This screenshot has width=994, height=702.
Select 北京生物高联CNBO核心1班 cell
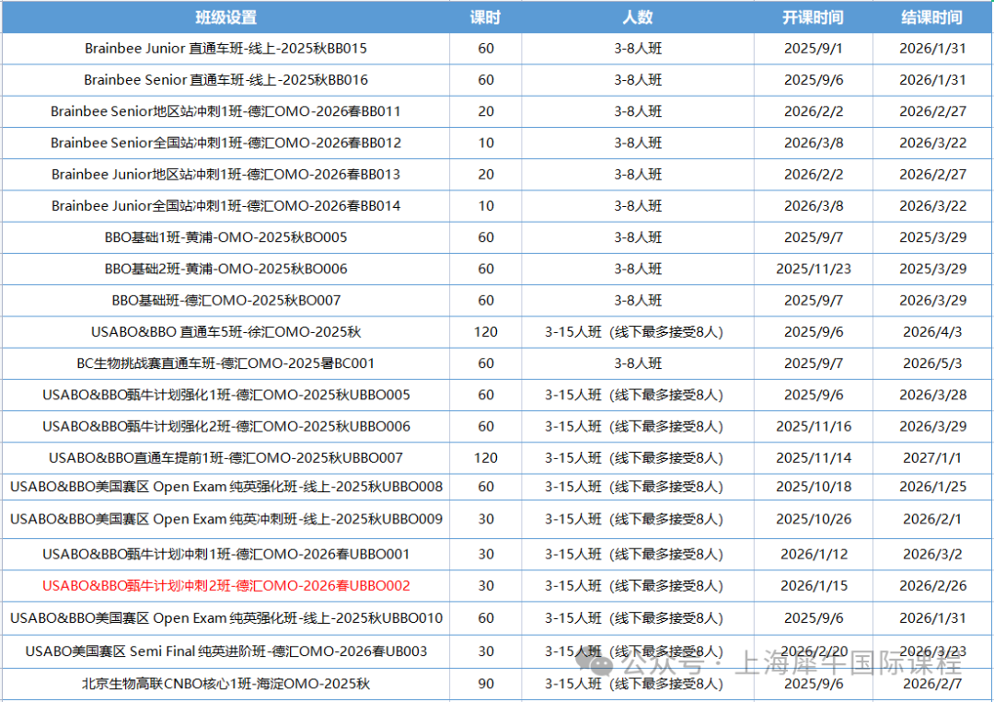coord(225,685)
